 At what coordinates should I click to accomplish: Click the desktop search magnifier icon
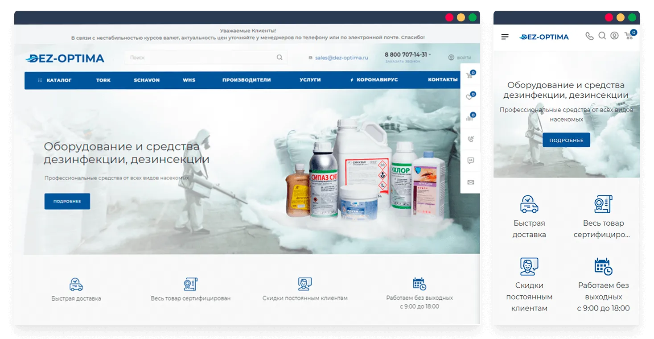pyautogui.click(x=280, y=58)
